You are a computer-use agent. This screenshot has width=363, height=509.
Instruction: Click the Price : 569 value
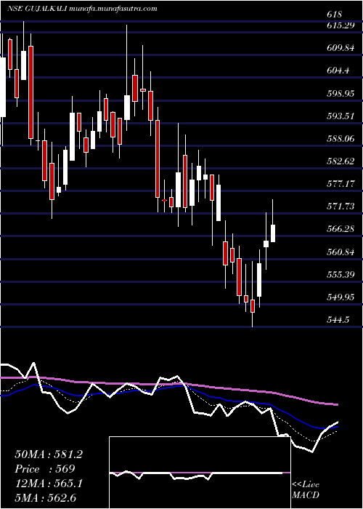point(45,469)
